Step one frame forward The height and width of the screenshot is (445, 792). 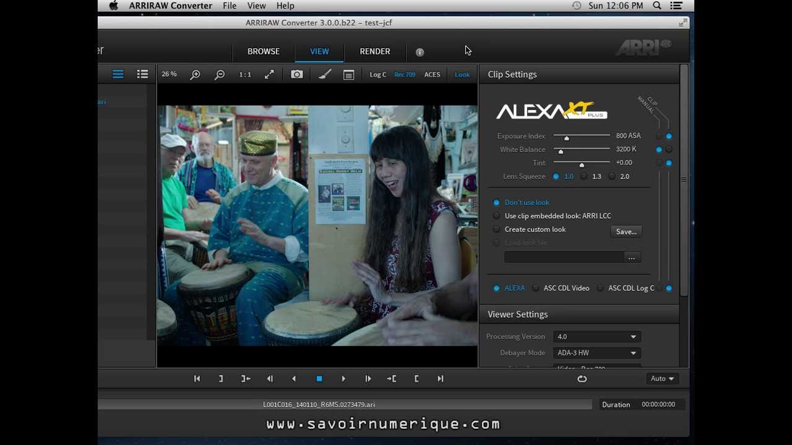click(368, 379)
